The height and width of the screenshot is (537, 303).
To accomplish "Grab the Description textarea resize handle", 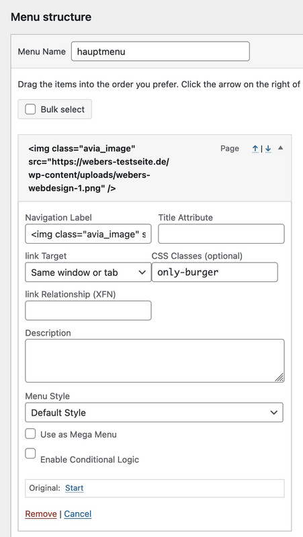I will (x=279, y=377).
